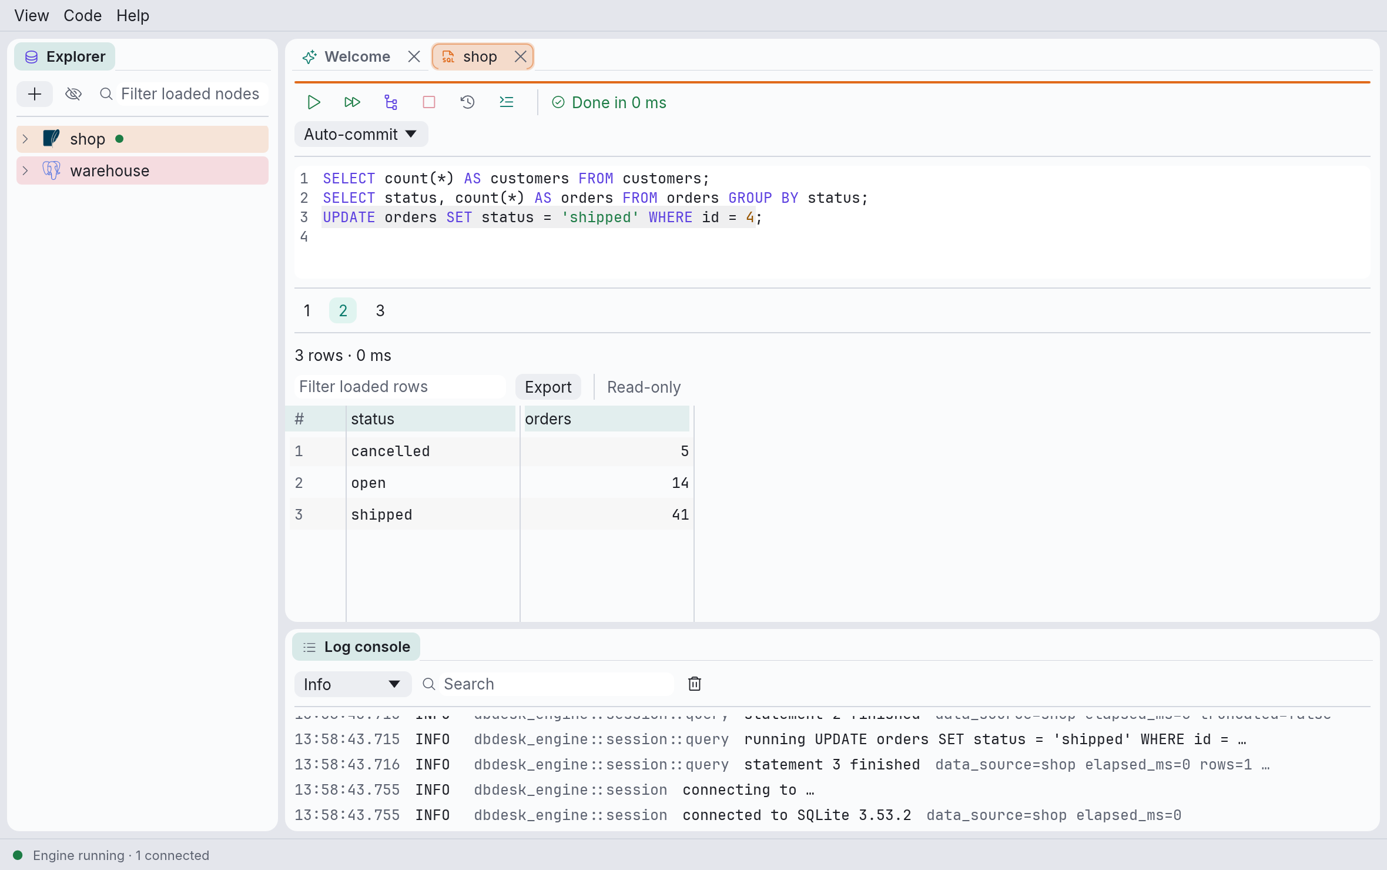
Task: Expand the warehouse data source node
Action: pyautogui.click(x=25, y=171)
